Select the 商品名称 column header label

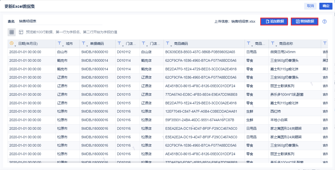[x=286, y=44]
